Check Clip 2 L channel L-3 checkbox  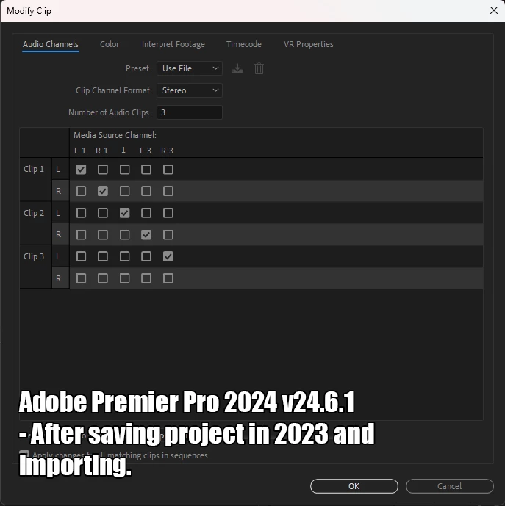[x=146, y=213]
